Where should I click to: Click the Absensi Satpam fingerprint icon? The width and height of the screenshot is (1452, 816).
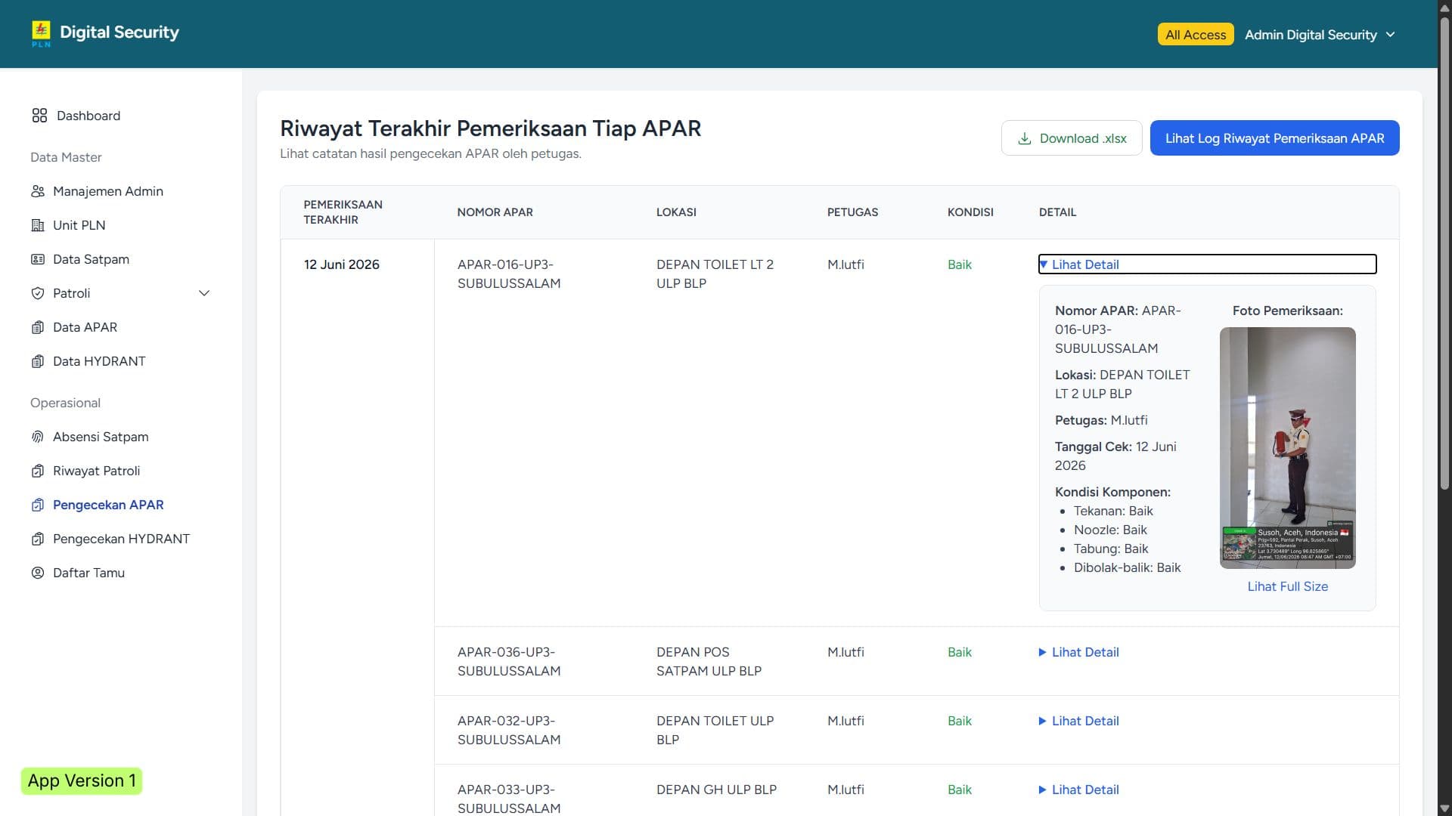point(38,437)
